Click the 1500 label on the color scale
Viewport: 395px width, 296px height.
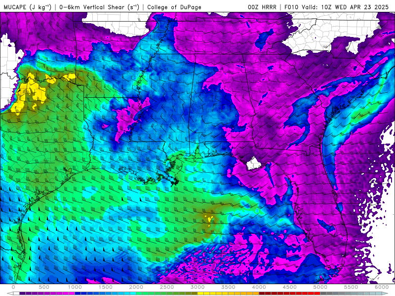(105, 287)
